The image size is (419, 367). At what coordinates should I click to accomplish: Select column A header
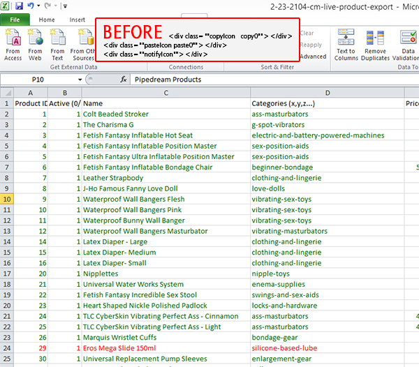(x=31, y=93)
